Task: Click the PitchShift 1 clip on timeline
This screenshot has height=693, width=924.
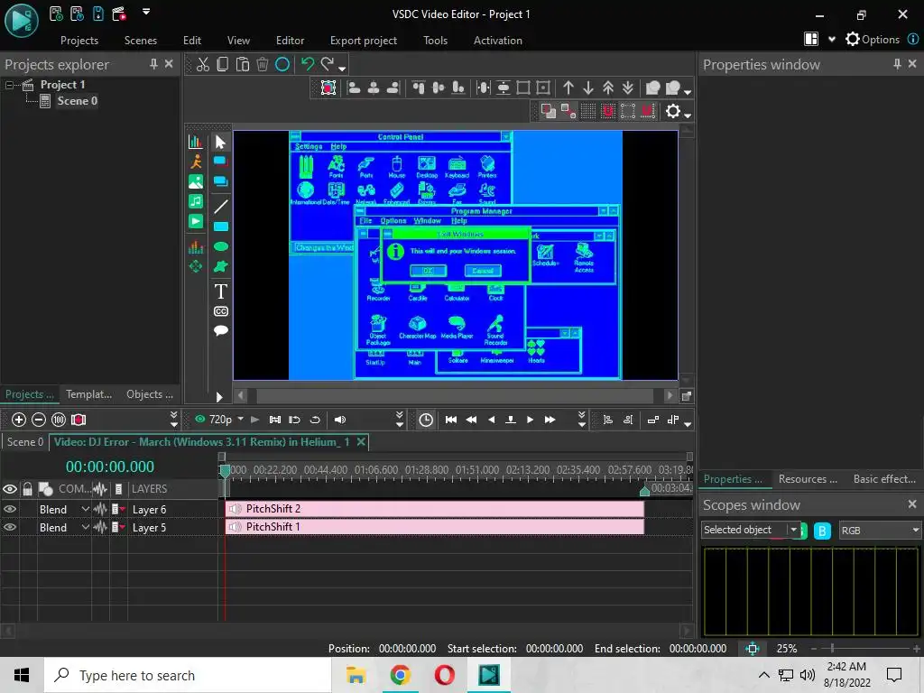Action: pos(435,527)
